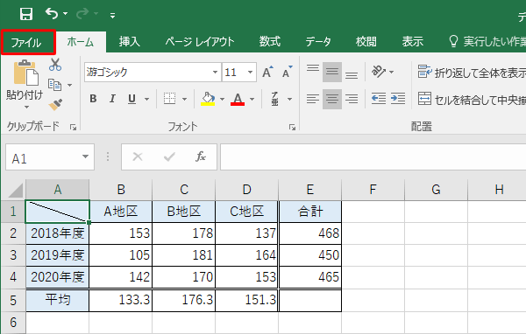Open the ページ レイアウト tab
The height and width of the screenshot is (334, 526).
200,42
